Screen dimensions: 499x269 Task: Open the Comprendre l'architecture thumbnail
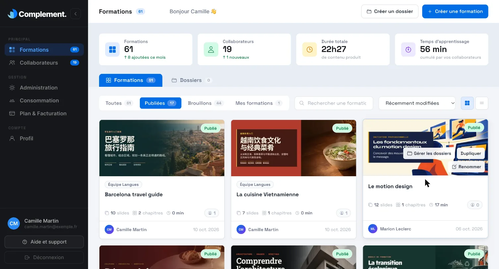click(x=294, y=257)
